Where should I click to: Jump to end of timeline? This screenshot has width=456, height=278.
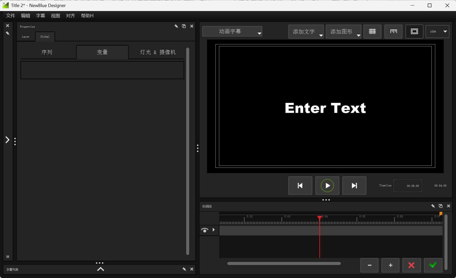(354, 186)
